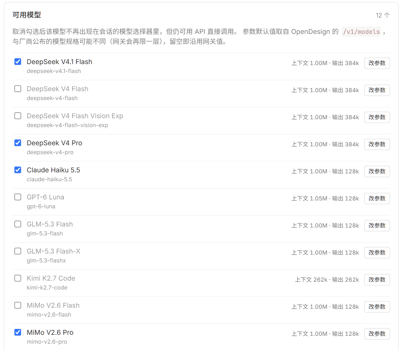Click model name GLM-5.3 Flash-X
This screenshot has height=356, width=402.
(x=53, y=251)
